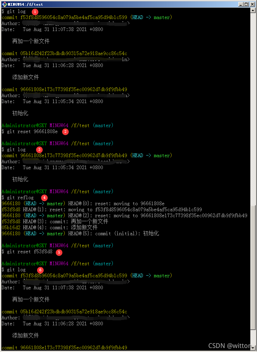
Task: Click the commit message on the HEAD@{3} row
Action: [90, 222]
